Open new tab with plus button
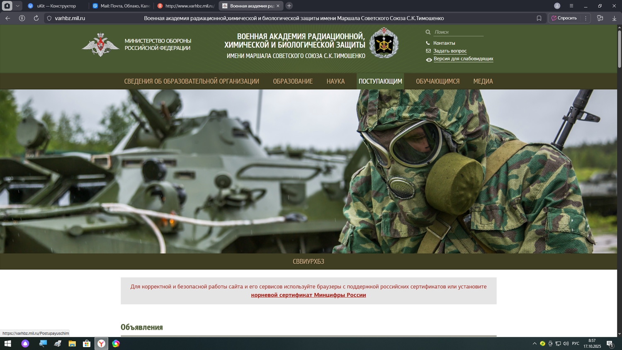This screenshot has width=622, height=350. tap(289, 6)
